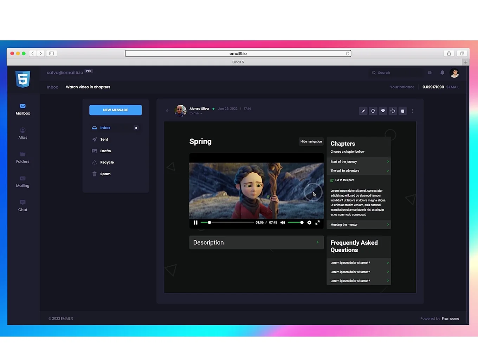
Task: Expand the Meeting the mentor chapter
Action: pos(358,225)
